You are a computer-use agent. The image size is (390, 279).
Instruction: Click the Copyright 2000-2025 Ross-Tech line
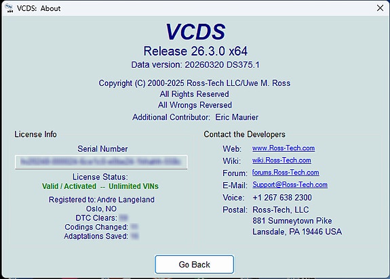pyautogui.click(x=195, y=83)
